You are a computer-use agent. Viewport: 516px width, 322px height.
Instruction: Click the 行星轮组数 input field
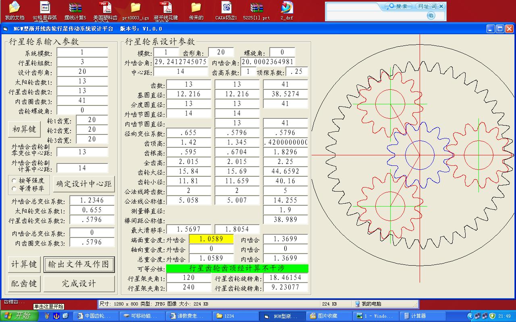pos(82,62)
